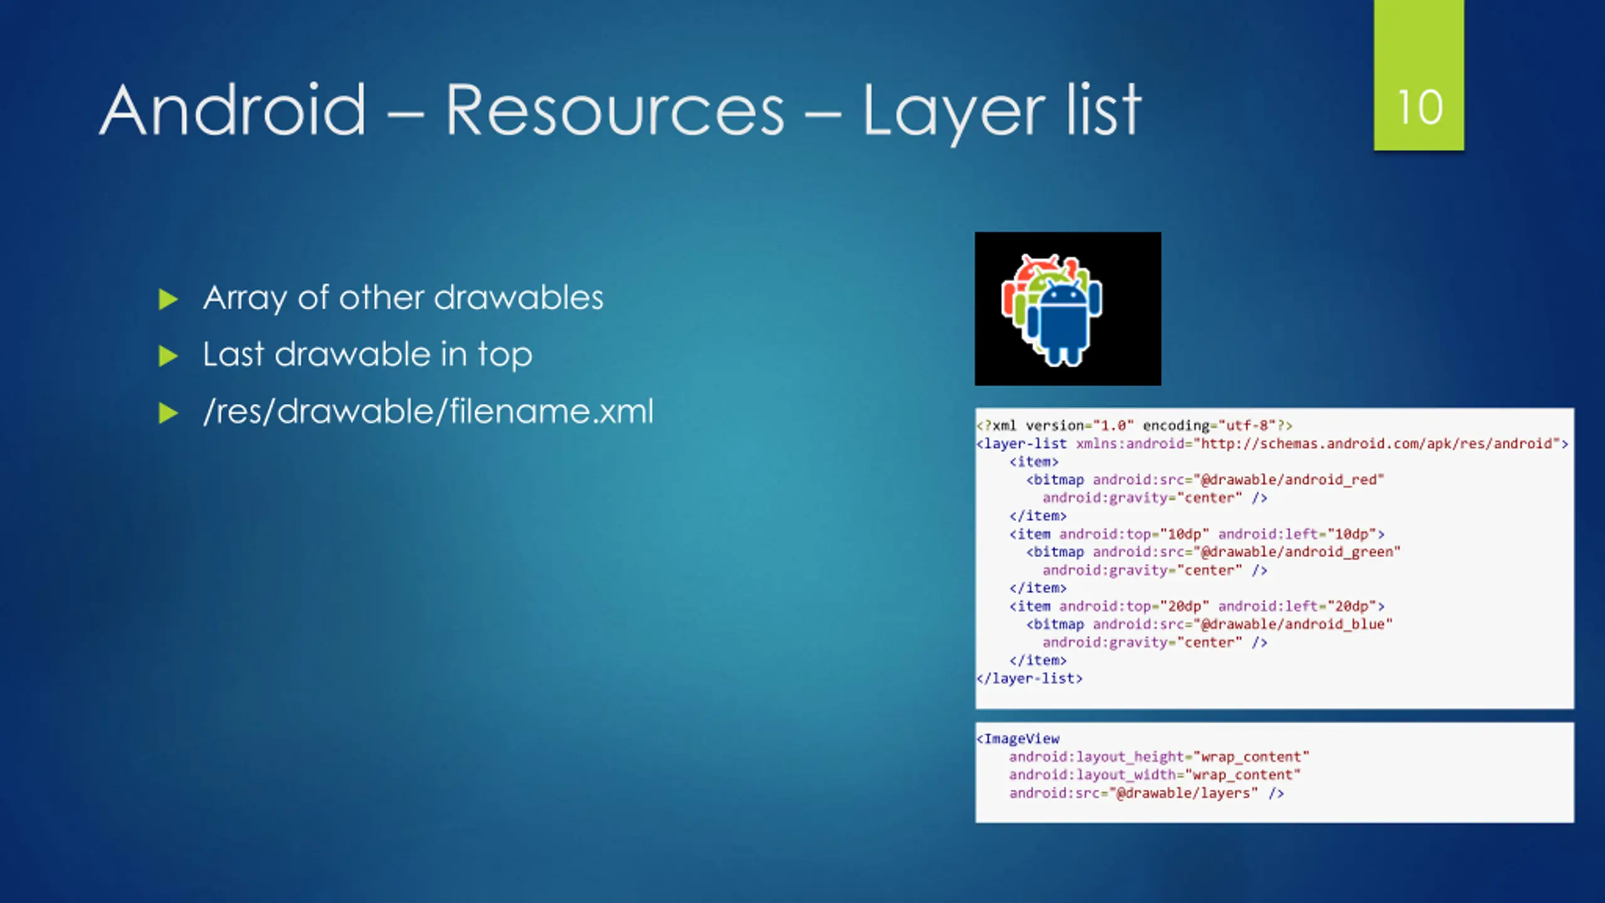Click the '<layer-list xmlns:android' code line
This screenshot has height=903, width=1605.
[1272, 444]
